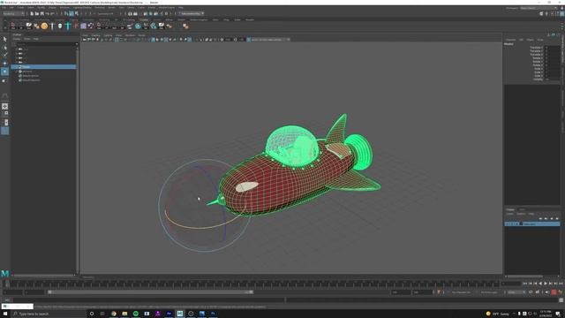Open the Workspace dropdown
The width and height of the screenshot is (565, 318).
click(x=539, y=8)
